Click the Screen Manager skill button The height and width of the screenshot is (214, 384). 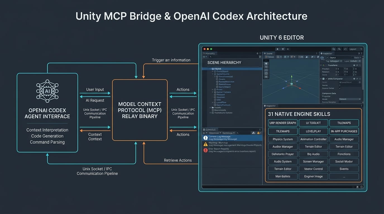(313, 161)
